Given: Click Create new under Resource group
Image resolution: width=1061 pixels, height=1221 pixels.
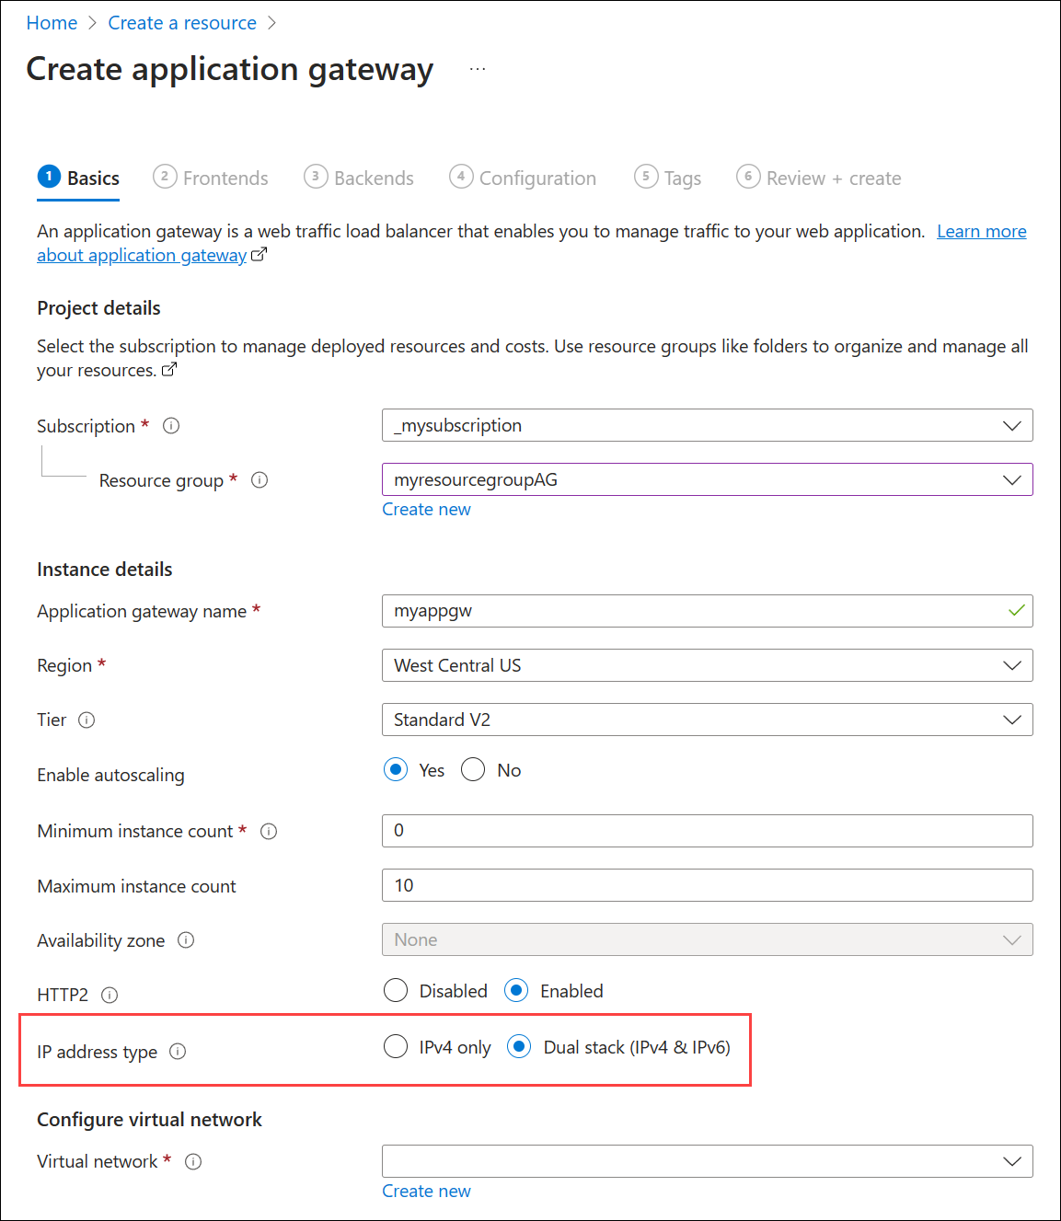Looking at the screenshot, I should tap(426, 509).
